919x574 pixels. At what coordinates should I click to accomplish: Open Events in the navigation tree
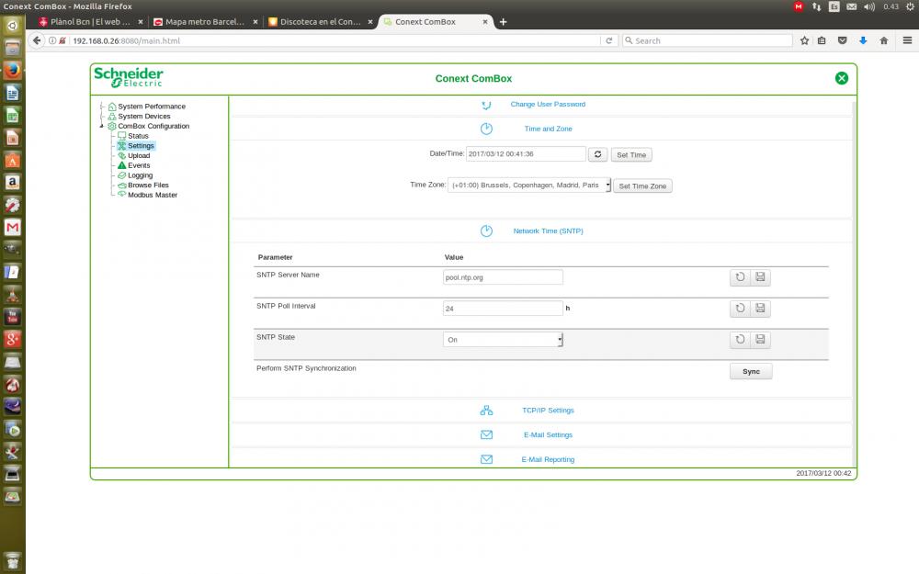coord(139,165)
